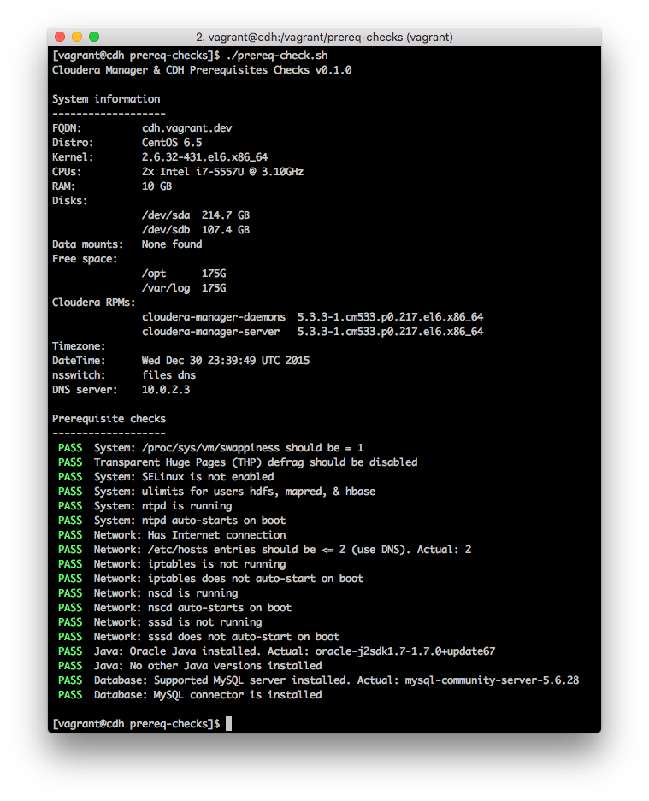This screenshot has height=801, width=649.
Task: Click the 'ntpd auto-starts on boot' check
Action: coord(171,521)
